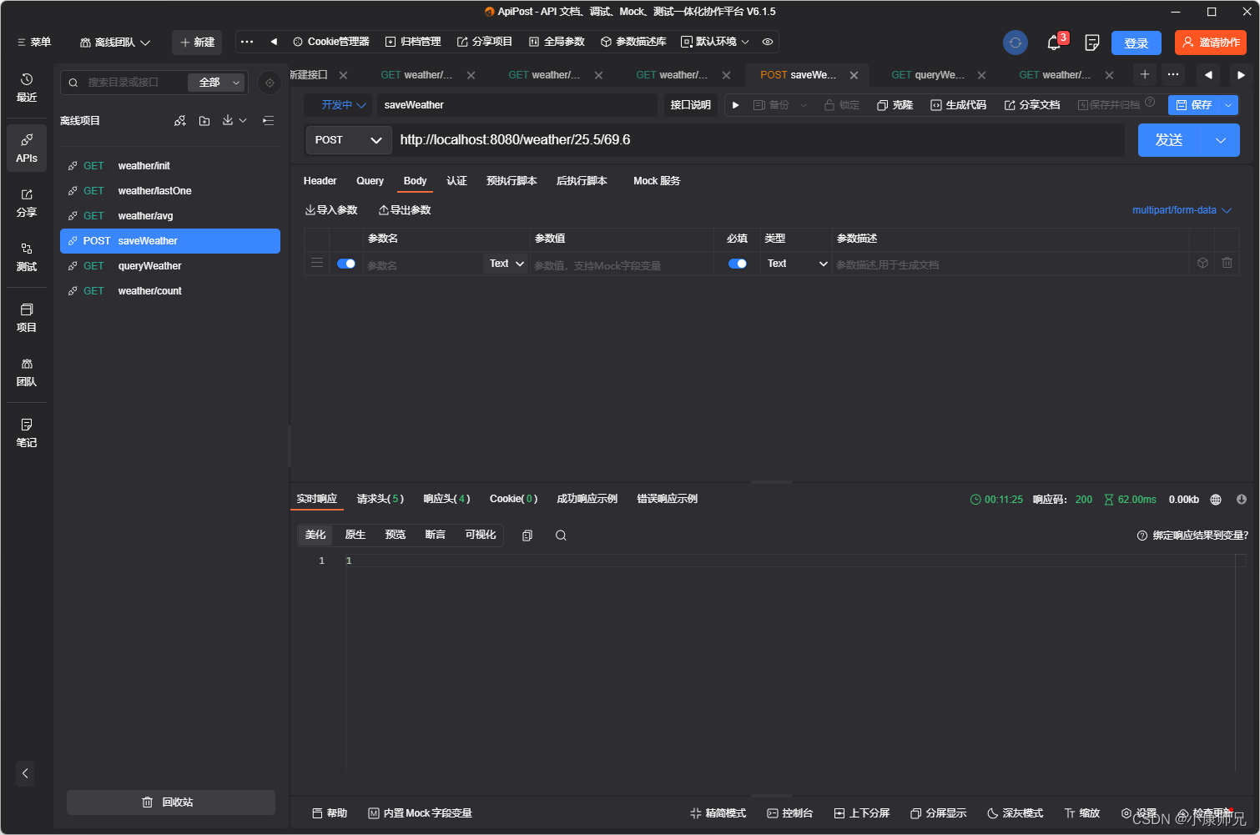1260x835 pixels.
Task: Open the parameter name Text type dropdown
Action: (x=507, y=264)
